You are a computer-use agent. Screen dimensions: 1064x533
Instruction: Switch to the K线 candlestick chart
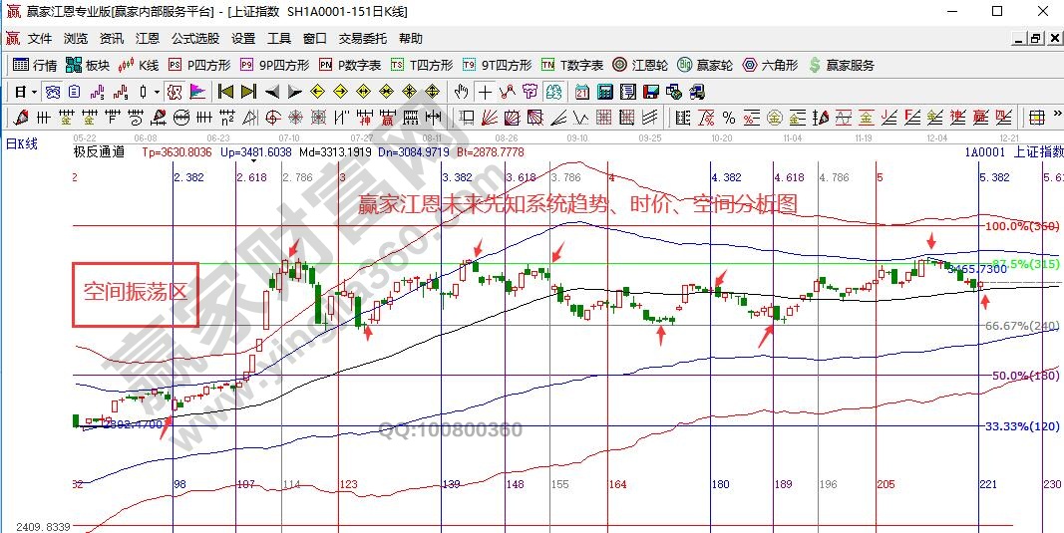[139, 65]
